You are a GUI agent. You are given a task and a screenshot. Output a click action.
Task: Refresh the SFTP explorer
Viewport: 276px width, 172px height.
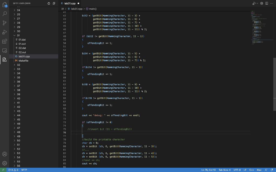click(x=49, y=3)
